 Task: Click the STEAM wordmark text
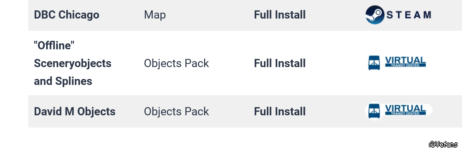tap(408, 15)
